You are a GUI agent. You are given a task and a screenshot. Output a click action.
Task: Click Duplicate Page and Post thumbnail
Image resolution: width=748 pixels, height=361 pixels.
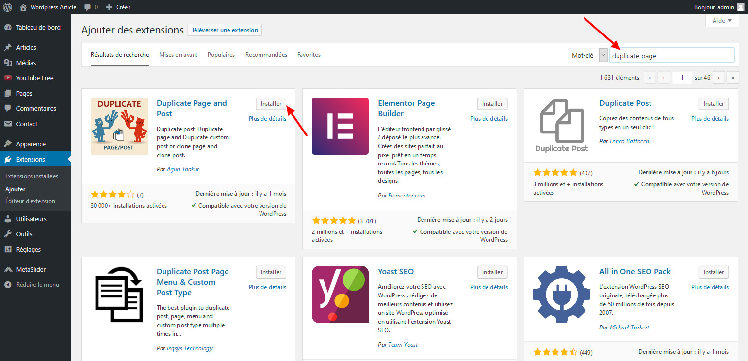(x=119, y=126)
